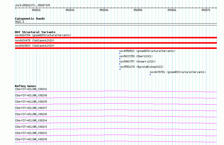Open the Cytogenetic Bands track heading

pos(30,19)
